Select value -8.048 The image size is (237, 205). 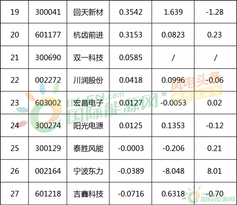coord(173,171)
